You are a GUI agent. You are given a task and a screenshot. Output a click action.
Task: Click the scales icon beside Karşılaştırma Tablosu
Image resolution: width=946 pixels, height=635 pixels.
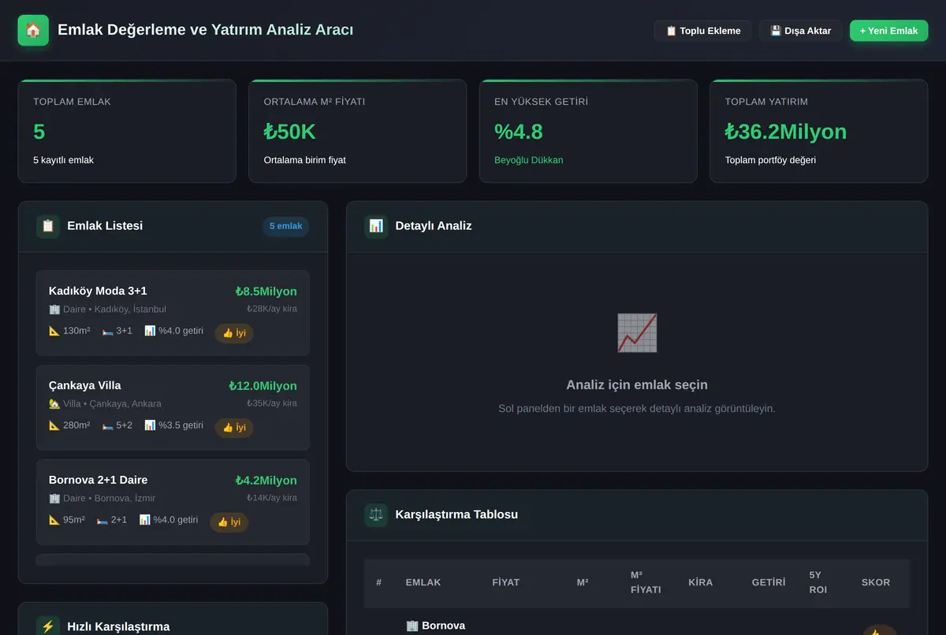(376, 515)
